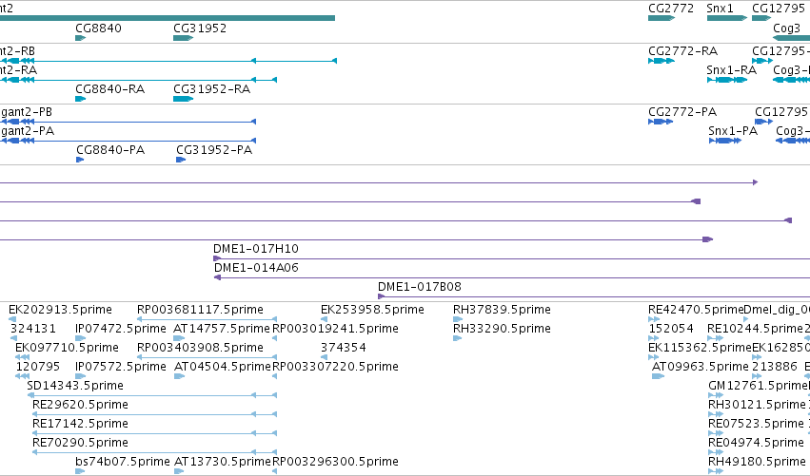Select the CG2772-PA protein label
Viewport: 810px width, 476px height.
682,111
